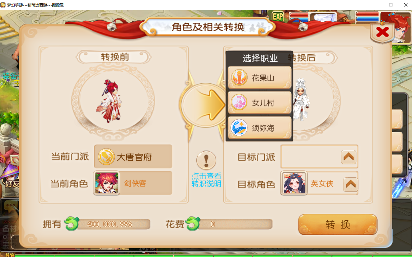This screenshot has width=412, height=257.
Task: Click the 大唐官府 gold faction icon
Action: click(106, 157)
